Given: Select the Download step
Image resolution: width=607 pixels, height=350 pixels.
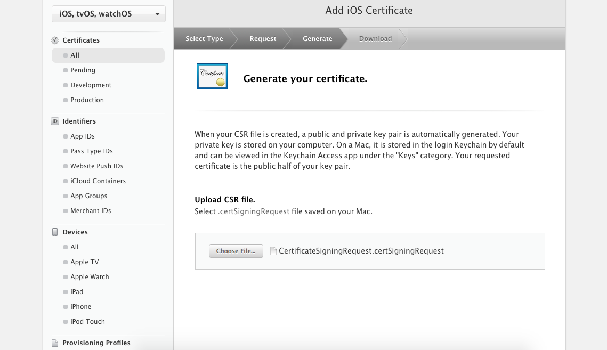Looking at the screenshot, I should coord(375,39).
